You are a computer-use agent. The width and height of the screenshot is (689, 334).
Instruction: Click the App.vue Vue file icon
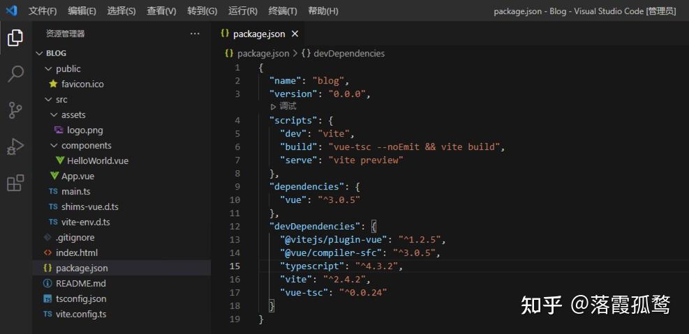point(54,176)
